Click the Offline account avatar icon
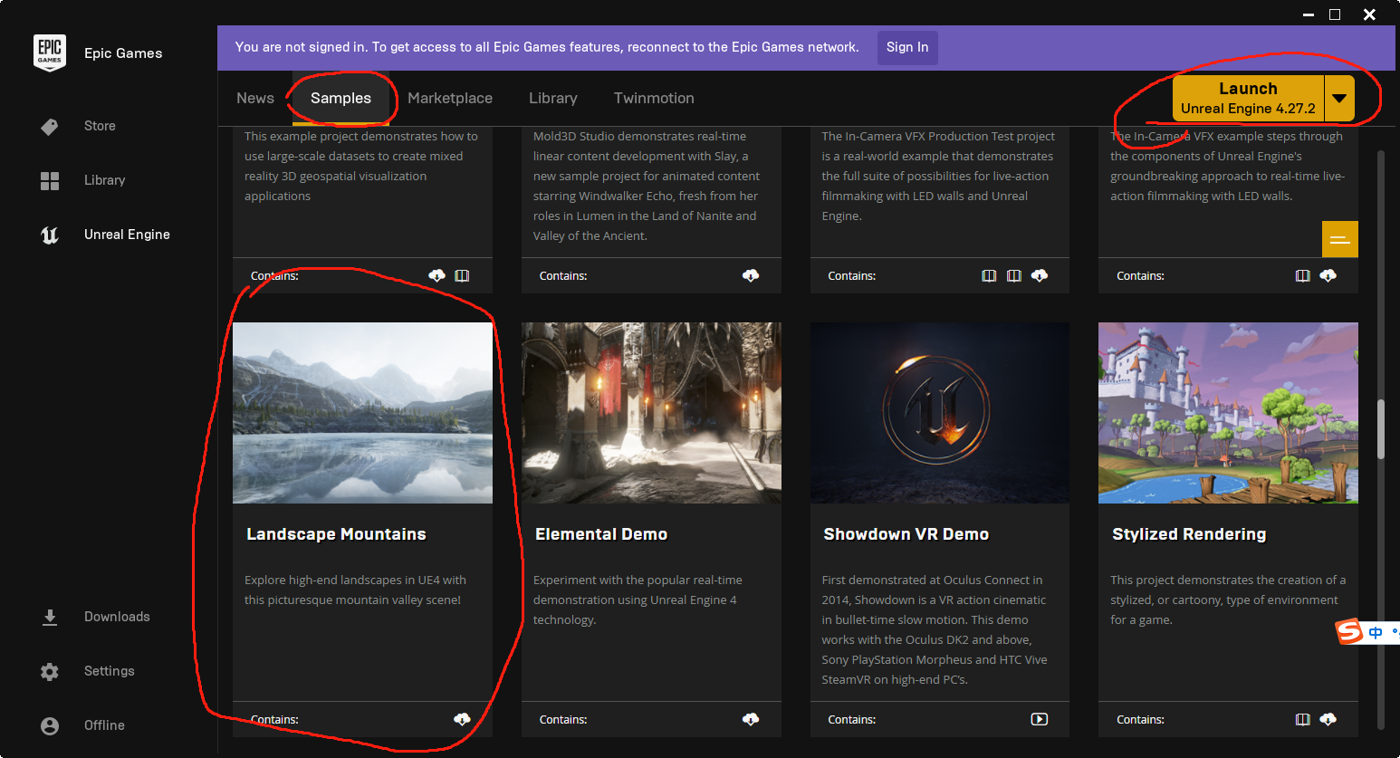 50,726
